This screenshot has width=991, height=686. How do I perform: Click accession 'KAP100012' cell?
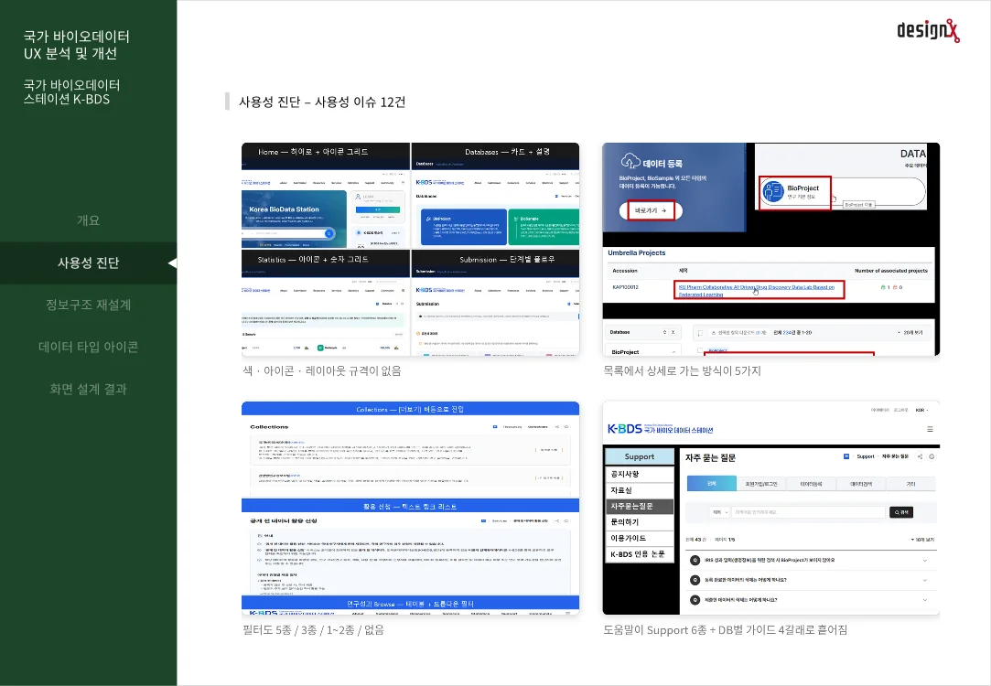(625, 287)
